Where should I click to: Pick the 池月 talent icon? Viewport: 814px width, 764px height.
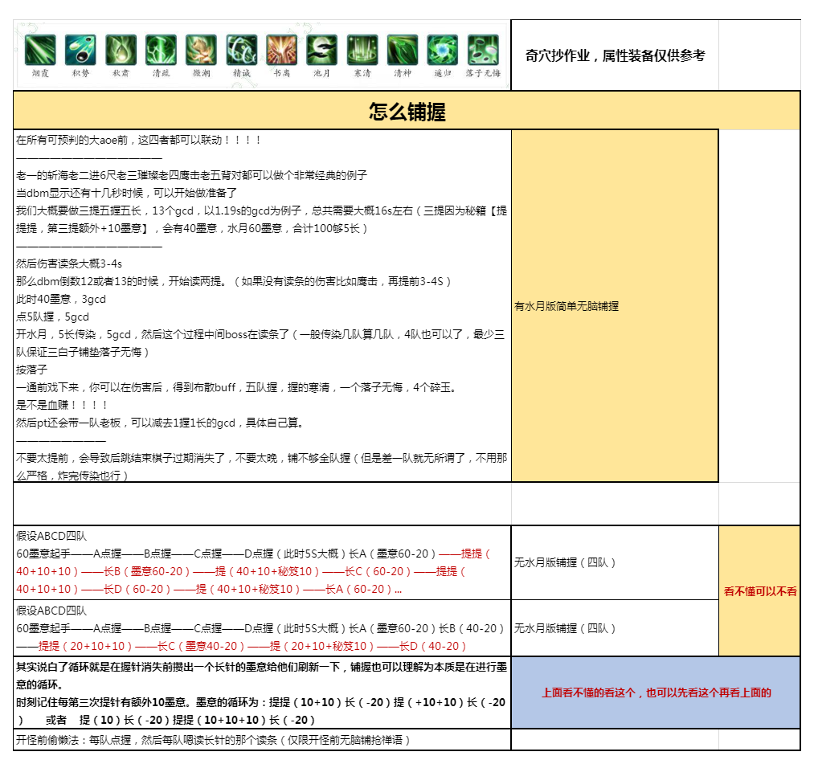tap(321, 50)
